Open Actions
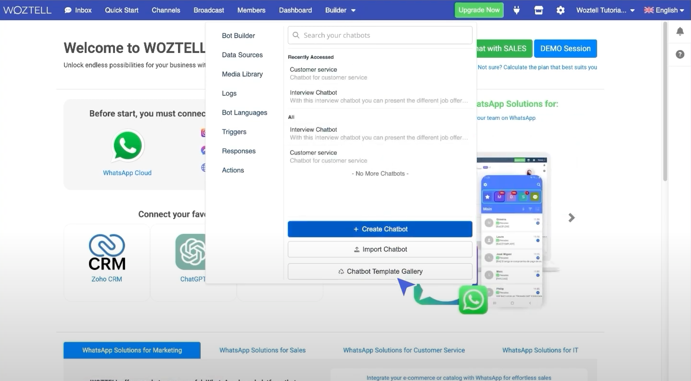This screenshot has height=381, width=691. (x=233, y=170)
